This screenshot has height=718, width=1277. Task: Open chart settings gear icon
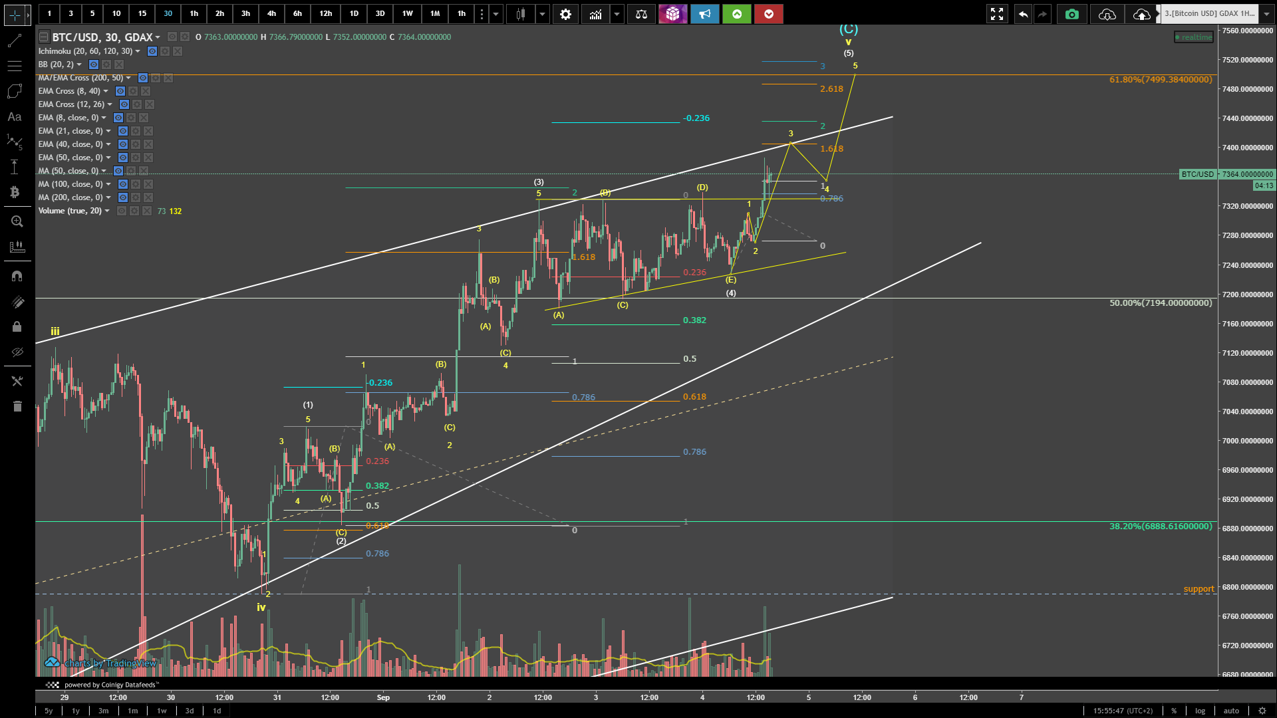pos(565,14)
